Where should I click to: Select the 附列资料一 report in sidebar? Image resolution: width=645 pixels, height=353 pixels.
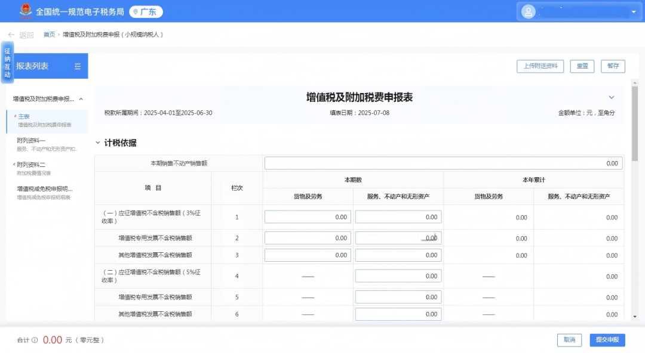pyautogui.click(x=32, y=141)
